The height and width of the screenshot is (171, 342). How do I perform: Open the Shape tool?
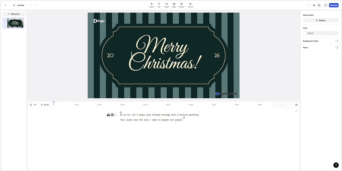coord(166,5)
